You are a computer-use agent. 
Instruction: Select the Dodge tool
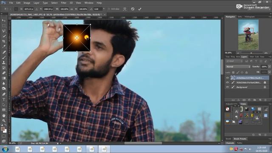[4, 89]
